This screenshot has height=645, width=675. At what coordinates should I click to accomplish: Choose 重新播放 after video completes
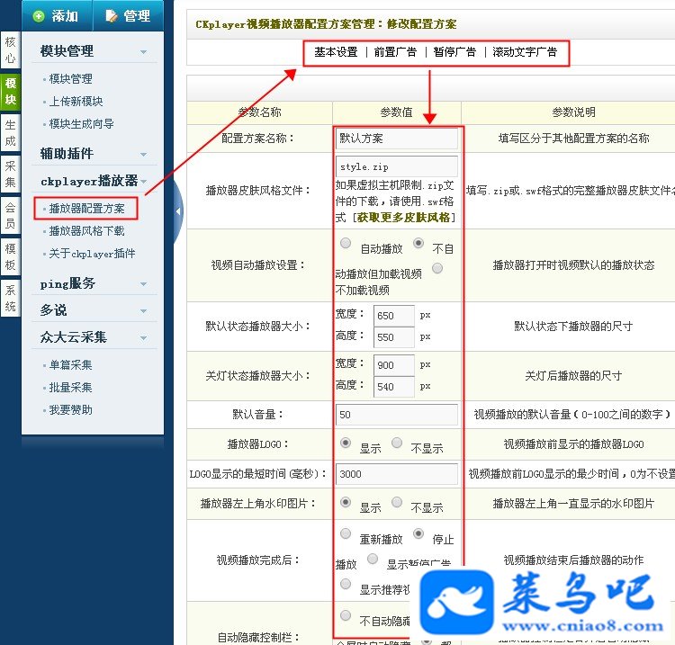[346, 533]
